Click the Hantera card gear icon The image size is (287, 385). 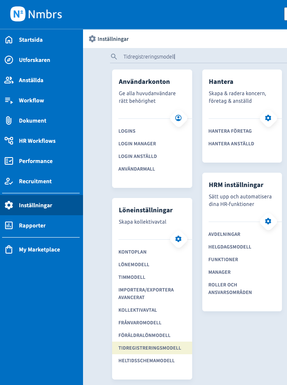[x=268, y=118]
